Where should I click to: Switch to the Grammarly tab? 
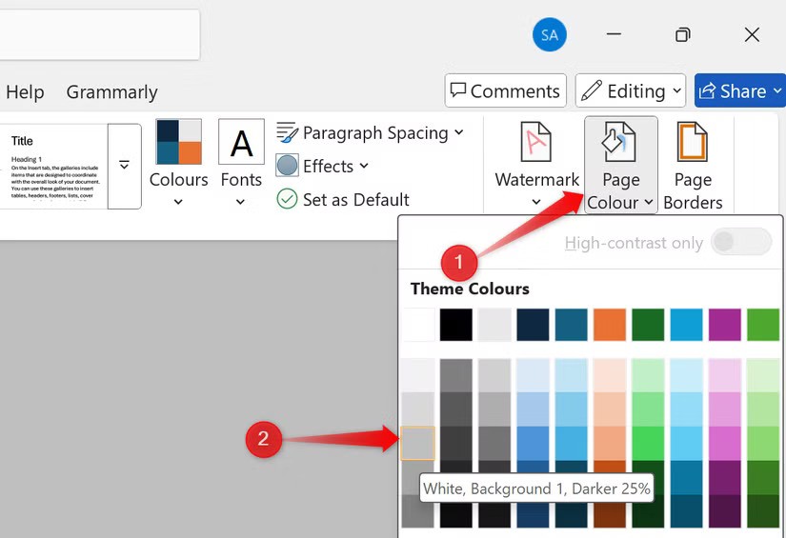[111, 92]
